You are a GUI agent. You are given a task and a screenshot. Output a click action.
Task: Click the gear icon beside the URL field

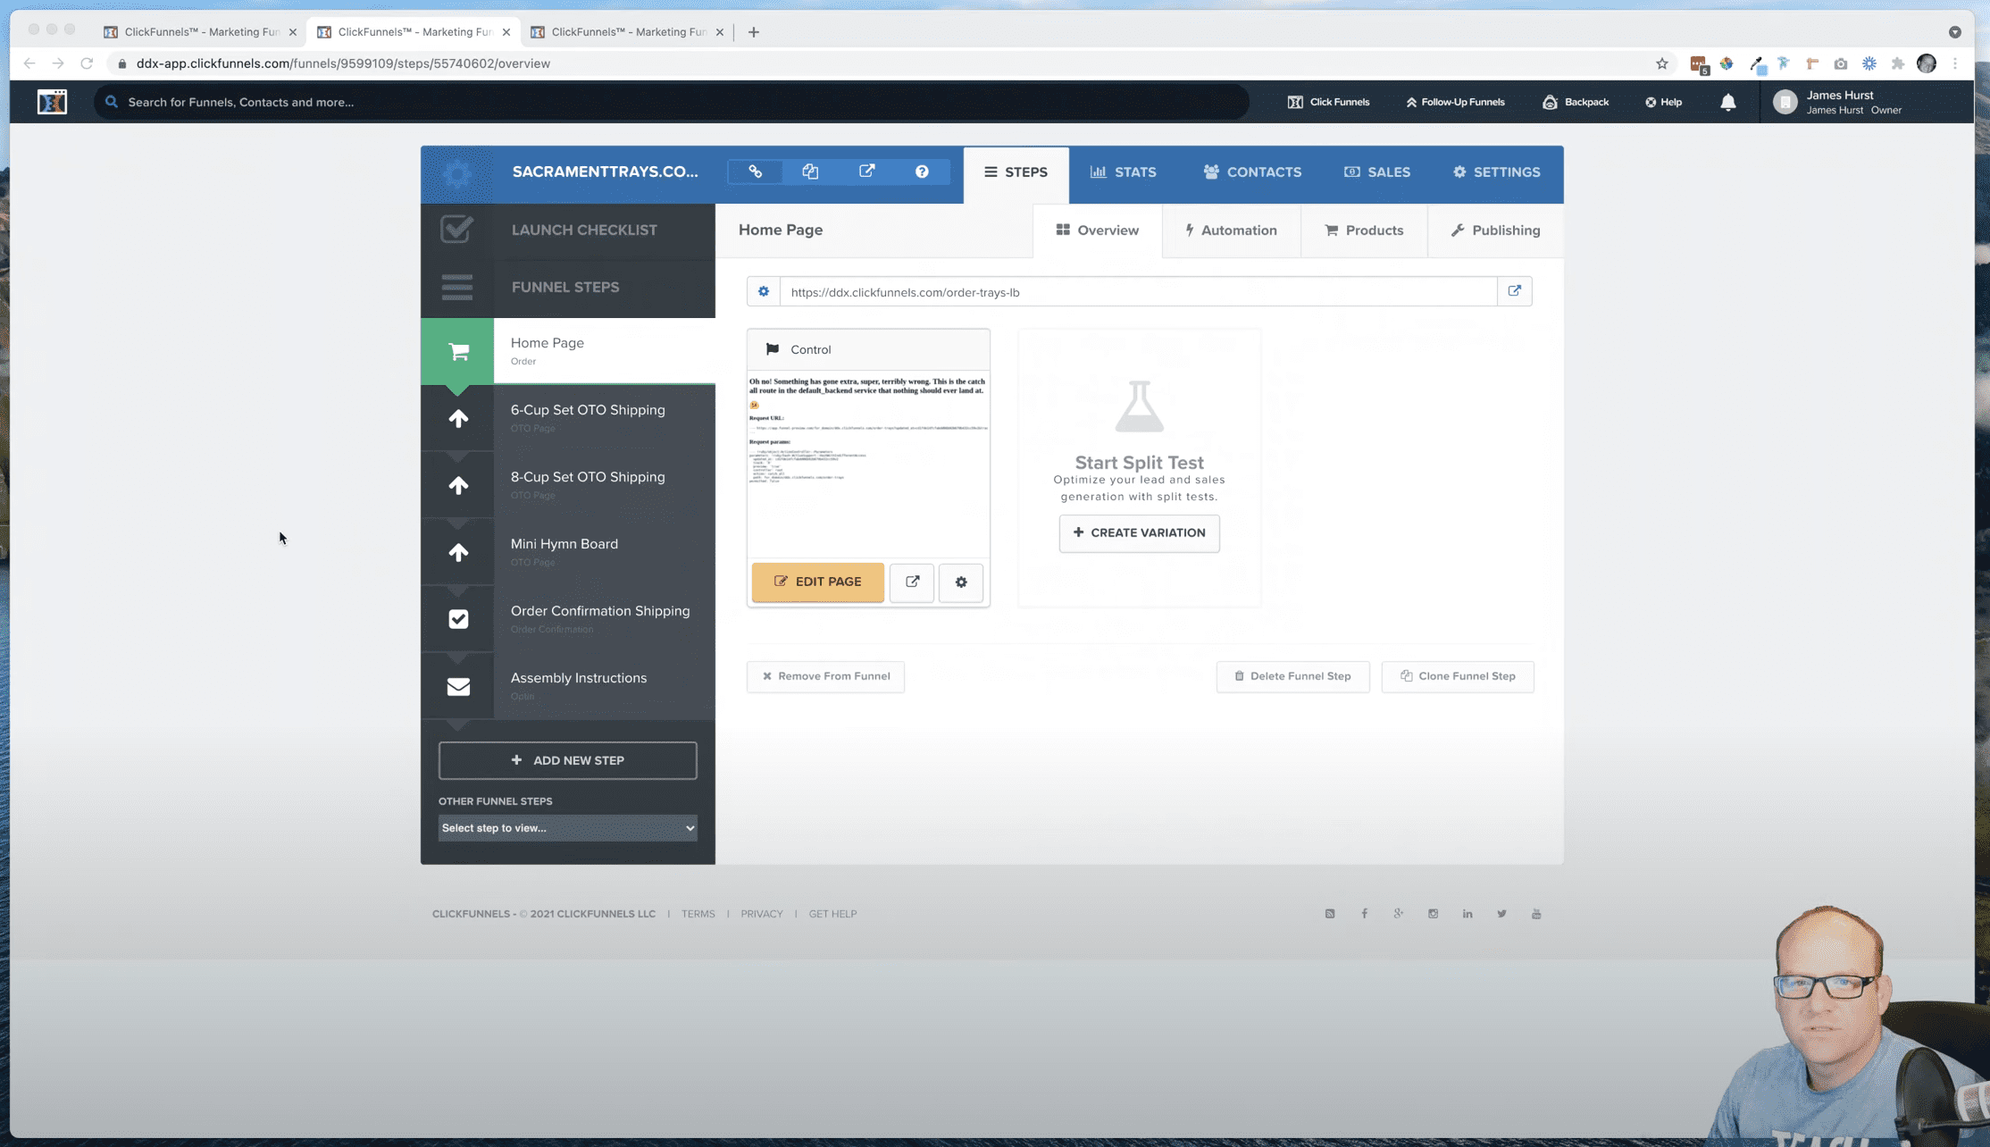point(763,292)
